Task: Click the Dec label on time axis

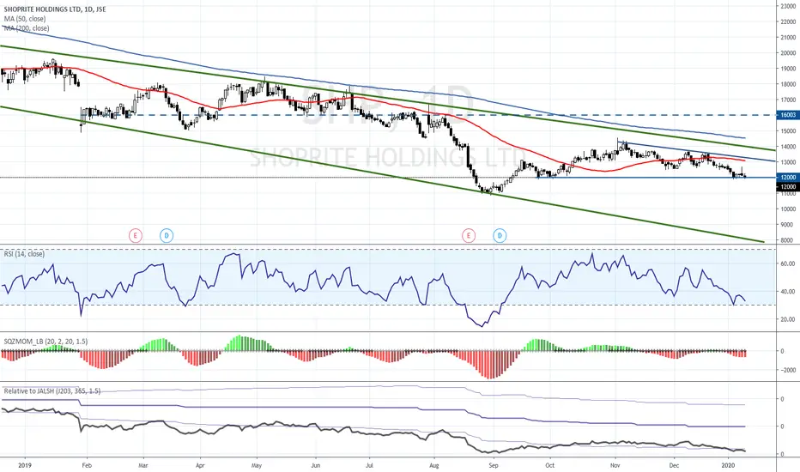Action: pyautogui.click(x=674, y=465)
